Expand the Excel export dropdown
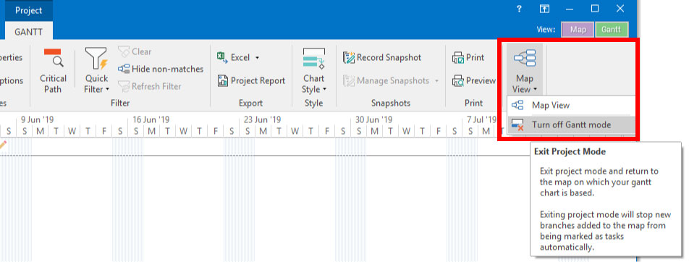The width and height of the screenshot is (689, 262). pos(257,58)
